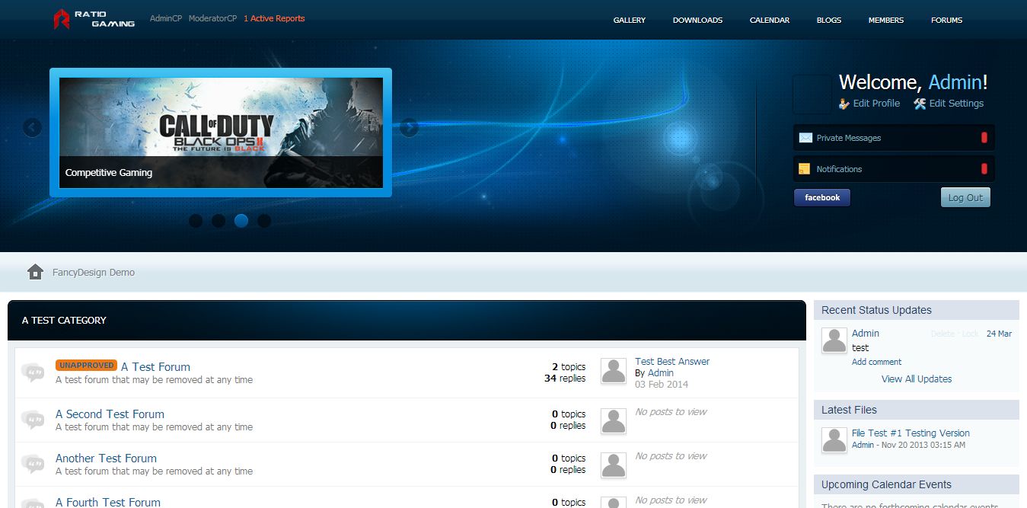Click the Edit Settings tools icon
The height and width of the screenshot is (508, 1027).
920,104
